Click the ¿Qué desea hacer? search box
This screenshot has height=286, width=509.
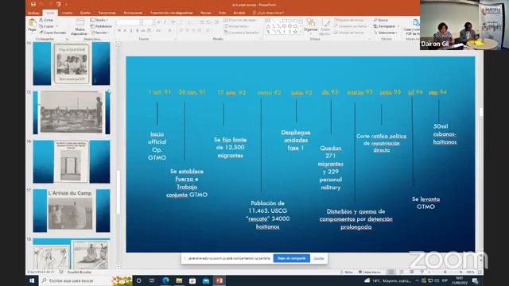(x=269, y=13)
